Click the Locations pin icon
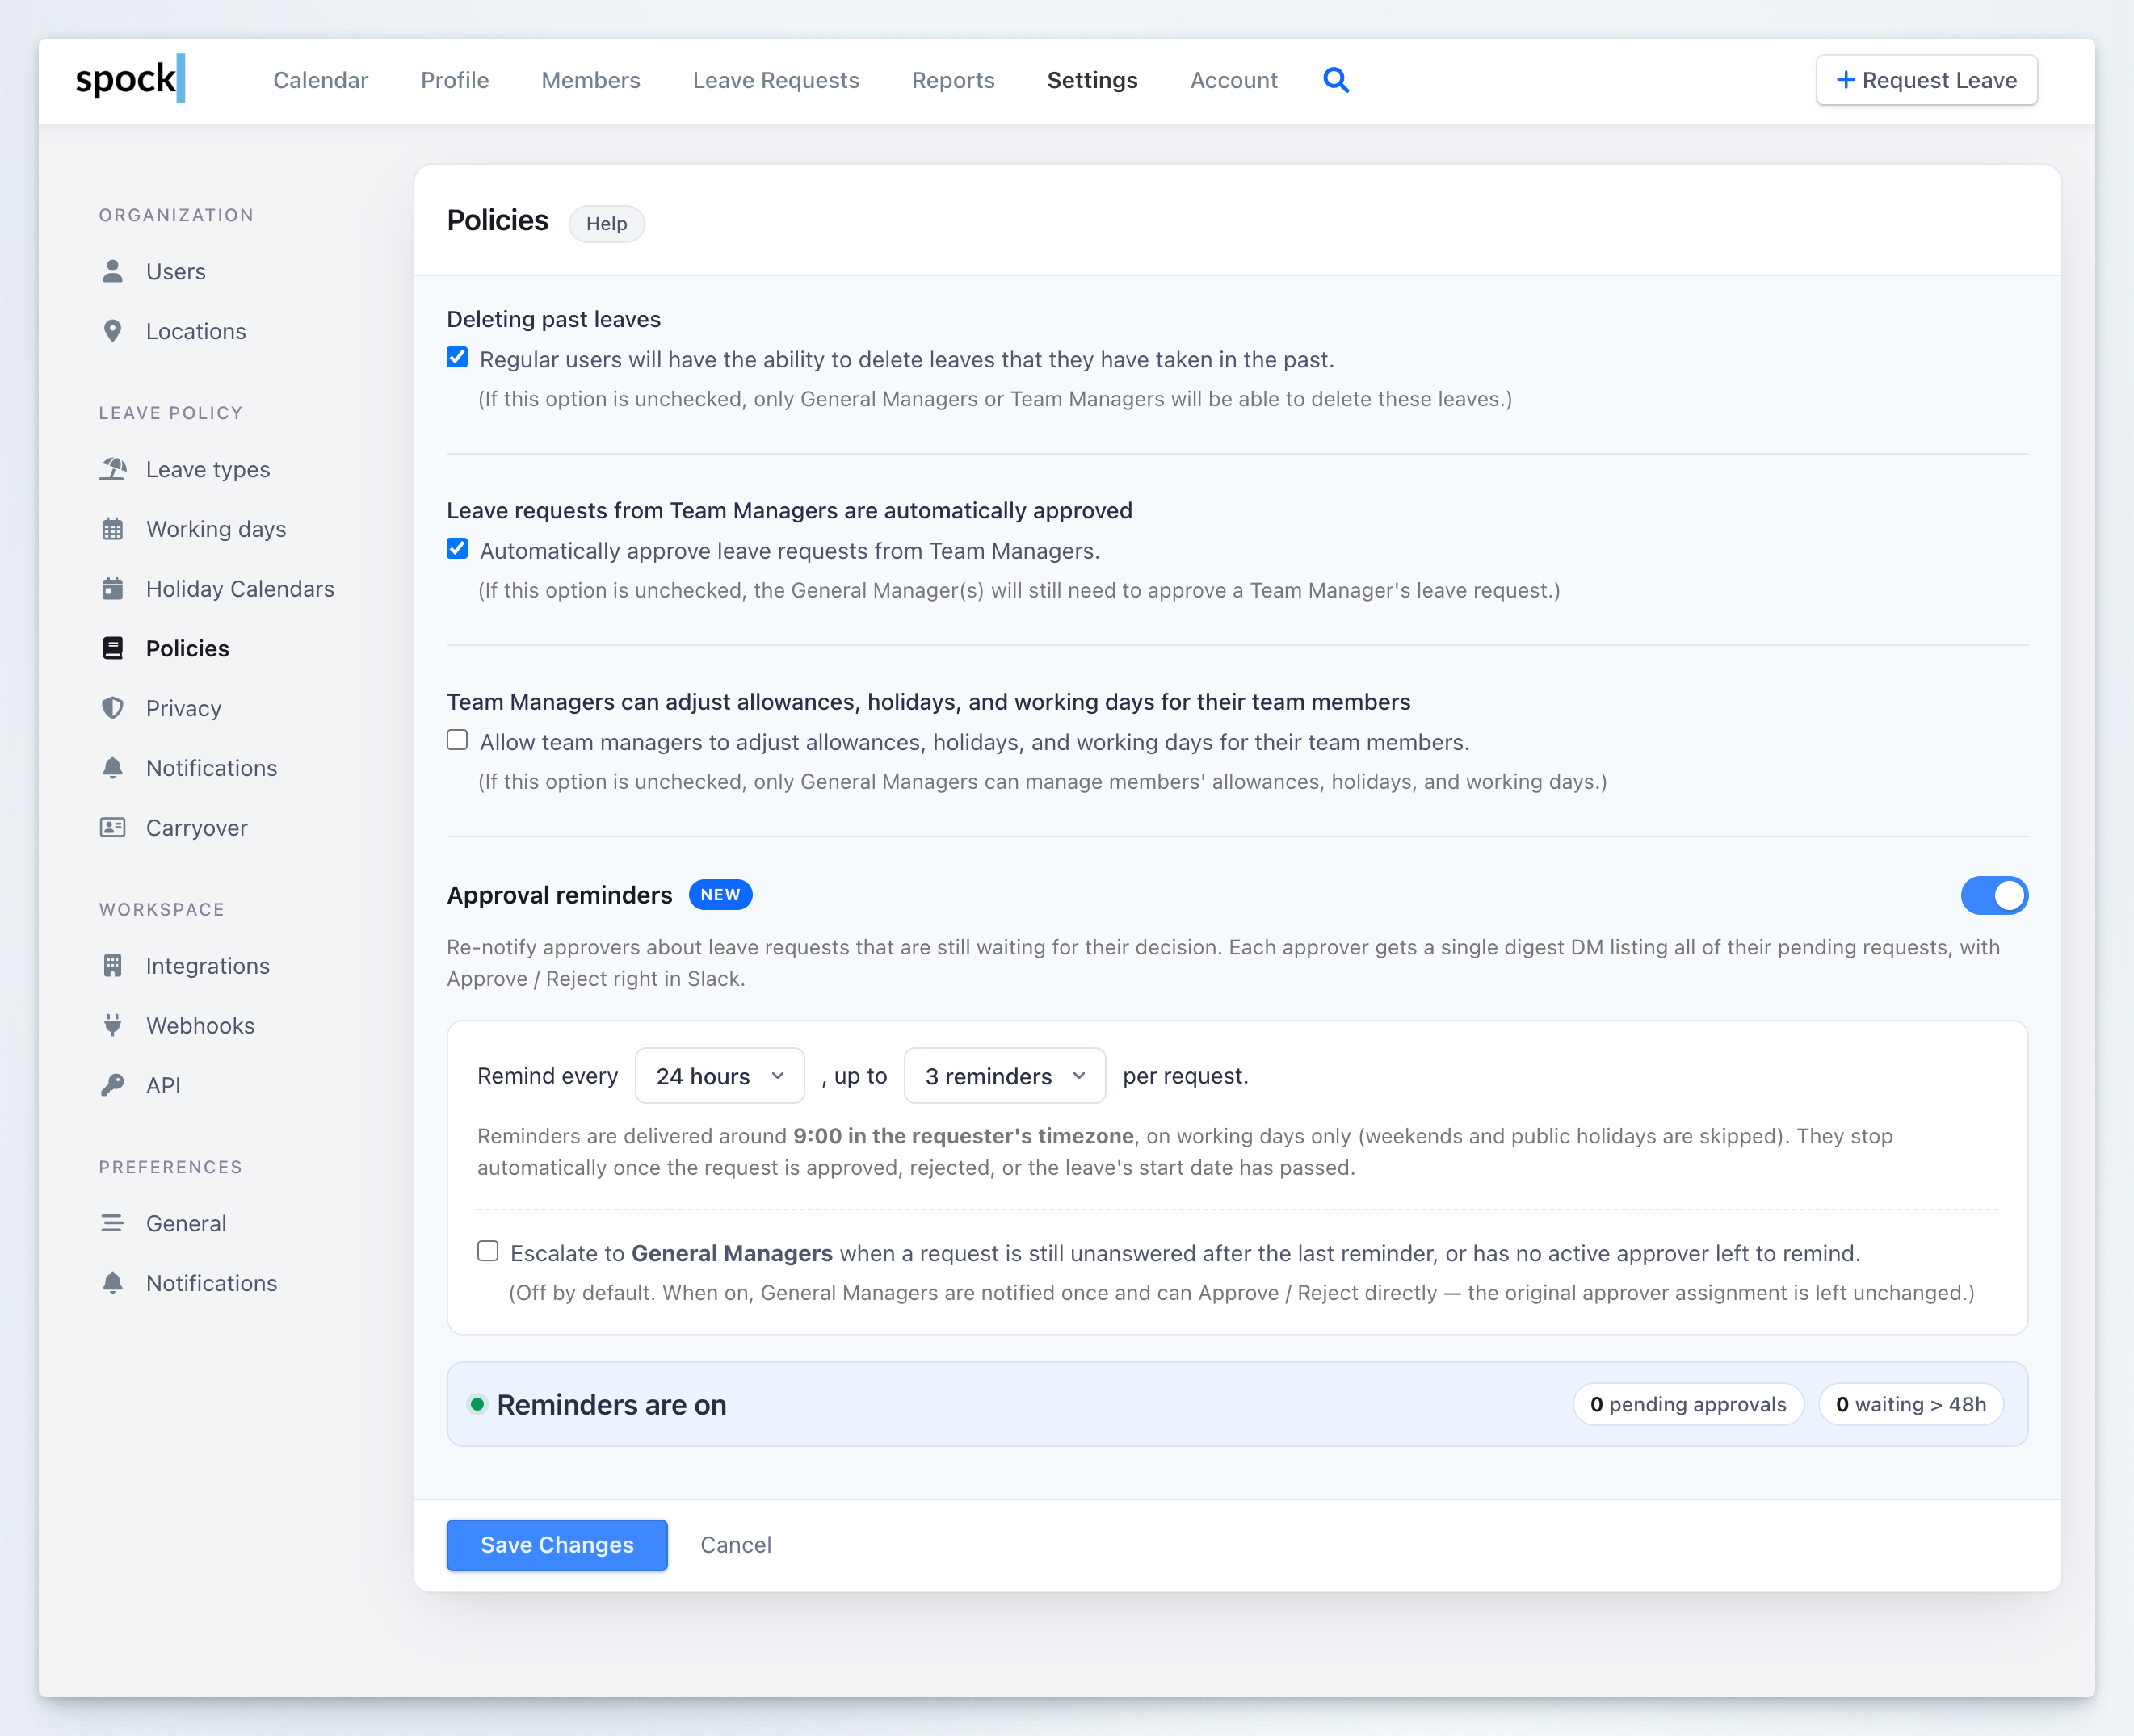Viewport: 2134px width, 1736px height. pos(112,331)
